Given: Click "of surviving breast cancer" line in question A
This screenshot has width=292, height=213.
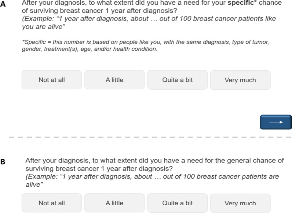Looking at the screenshot, I should point(99,11).
